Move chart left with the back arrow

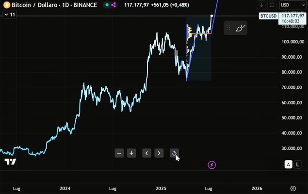[x=147, y=153]
